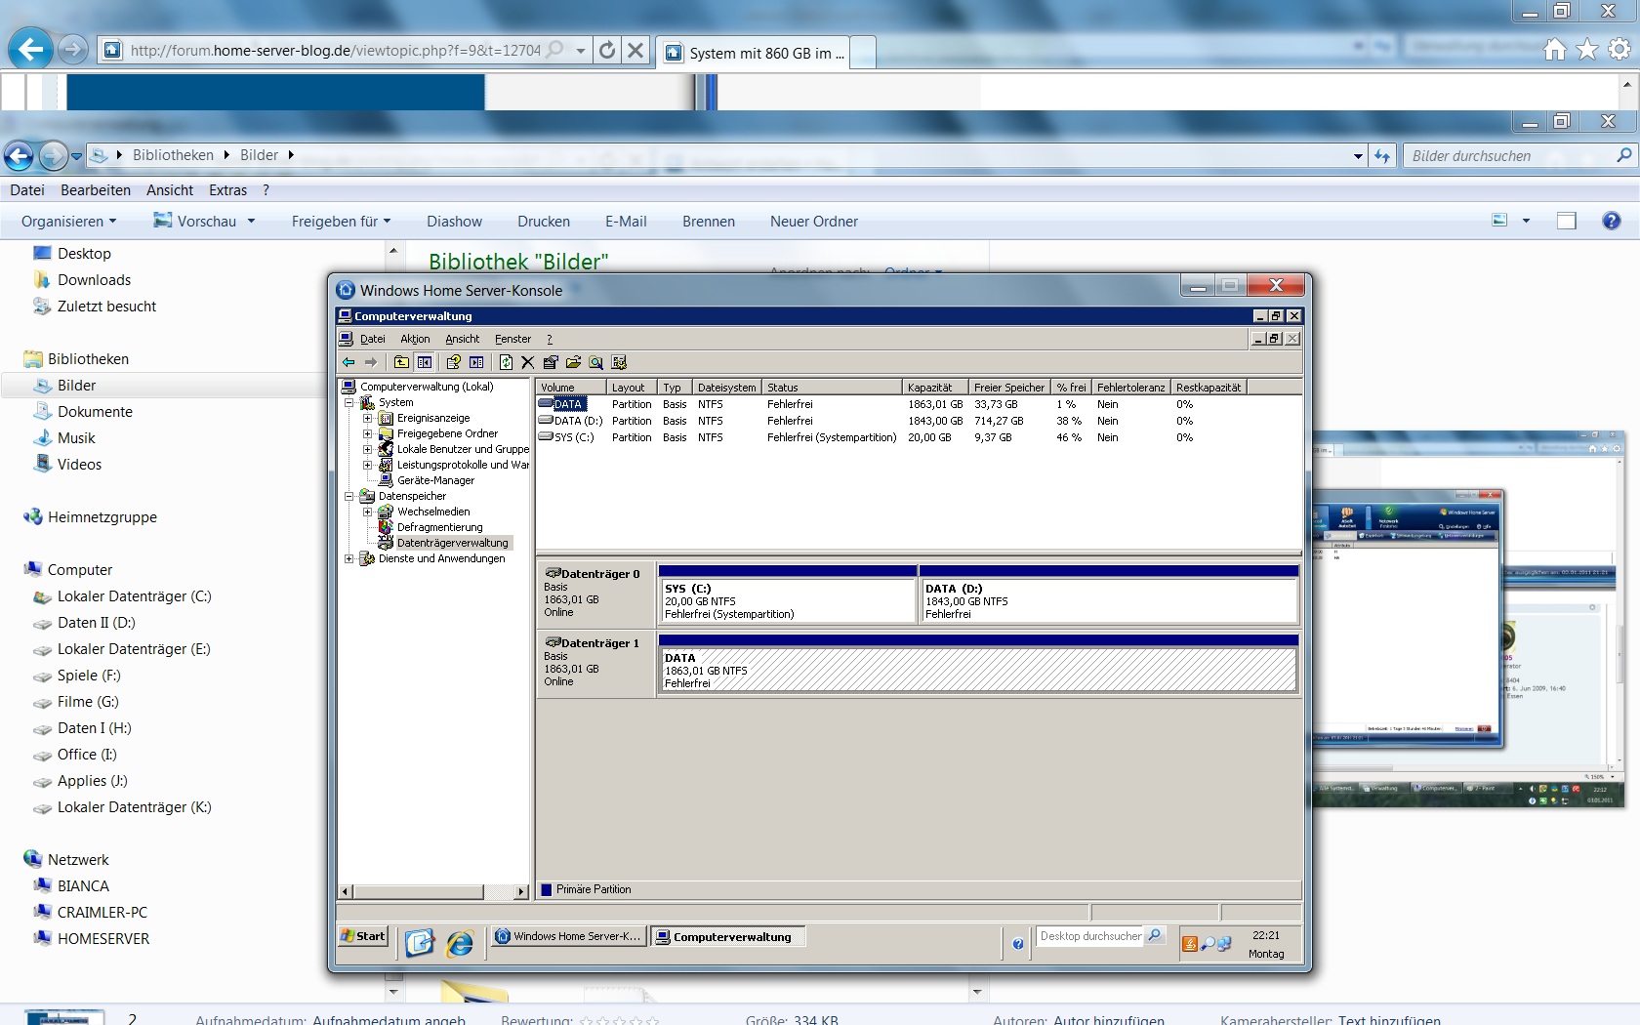Screen dimensions: 1640x1025
Task: Open Freigeben für dropdown
Action: pos(341,222)
